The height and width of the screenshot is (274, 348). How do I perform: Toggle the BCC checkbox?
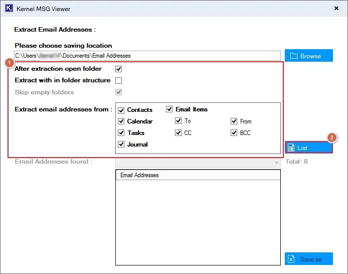click(x=234, y=133)
